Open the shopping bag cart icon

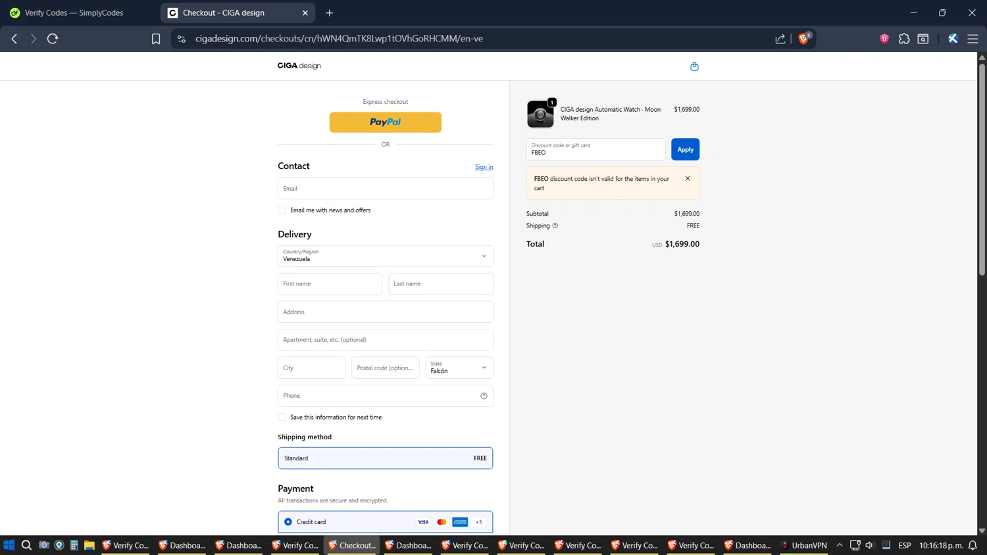(694, 66)
